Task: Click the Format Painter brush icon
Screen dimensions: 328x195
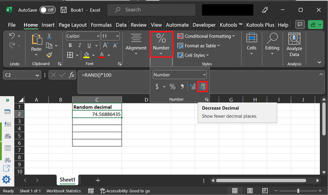Action: [x=49, y=55]
